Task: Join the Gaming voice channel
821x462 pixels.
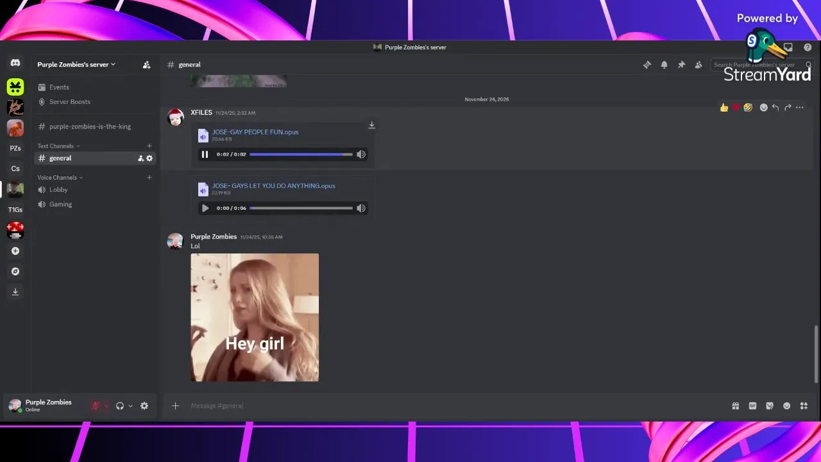Action: (95, 205)
